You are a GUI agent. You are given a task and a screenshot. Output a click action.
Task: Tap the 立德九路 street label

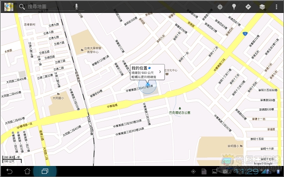point(54,25)
